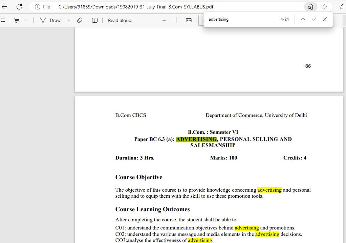Click highlighted 'advertising' in the CO3 line
Viewport: 346px width, 243px height.
click(200, 240)
